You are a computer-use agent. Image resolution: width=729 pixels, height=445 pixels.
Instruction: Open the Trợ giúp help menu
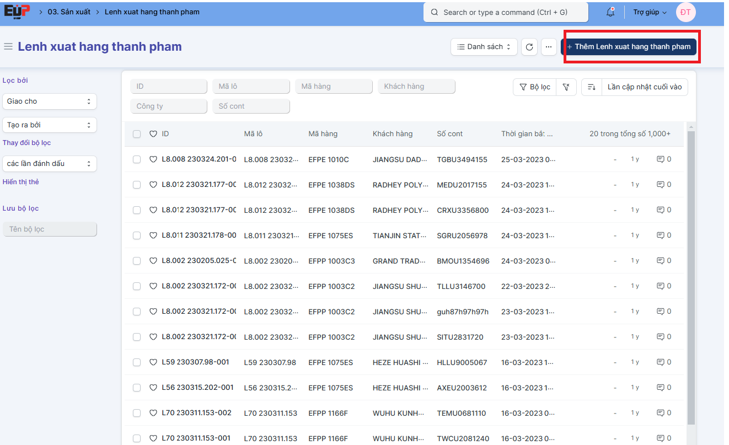coord(650,12)
